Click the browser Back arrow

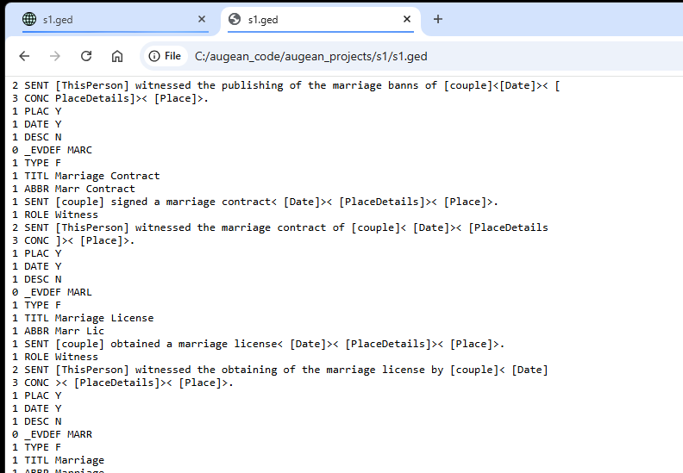[x=24, y=56]
